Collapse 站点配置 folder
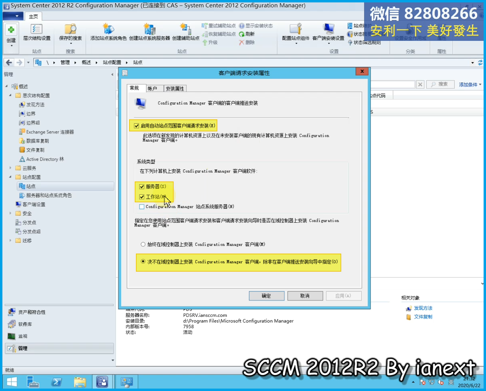486x391 pixels. 10,177
